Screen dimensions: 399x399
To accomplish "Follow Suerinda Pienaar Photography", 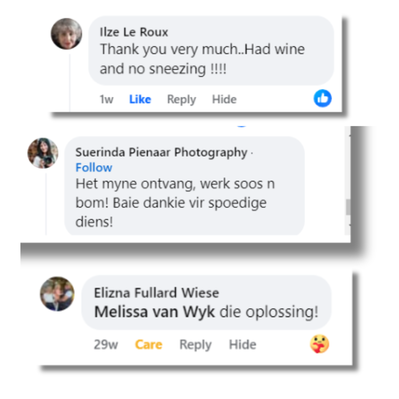I will click(94, 168).
